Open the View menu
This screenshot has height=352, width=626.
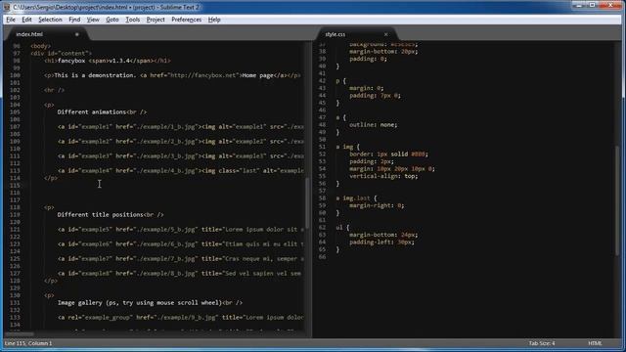[93, 20]
